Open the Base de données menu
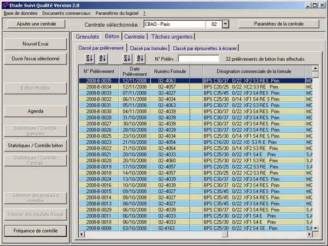 20,13
